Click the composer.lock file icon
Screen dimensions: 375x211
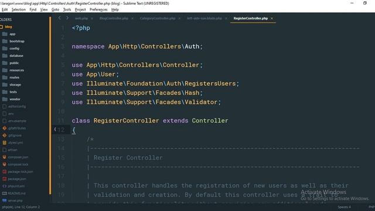coord(4,164)
